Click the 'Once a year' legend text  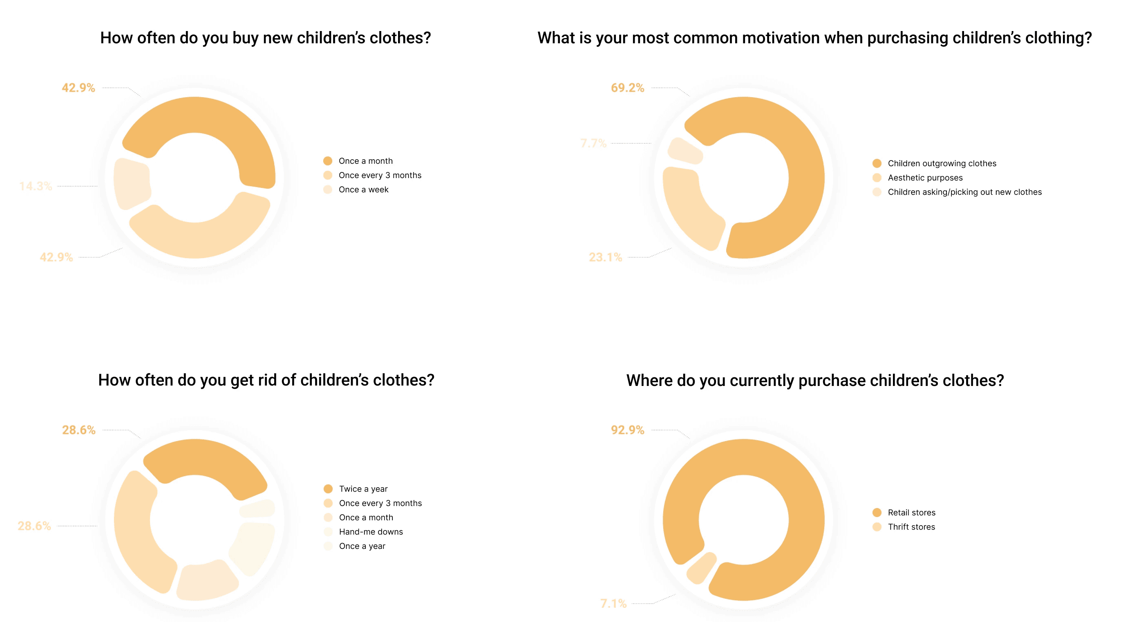tap(362, 546)
